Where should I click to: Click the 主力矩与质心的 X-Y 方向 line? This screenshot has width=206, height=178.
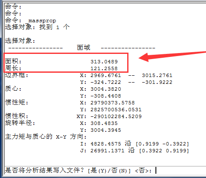coord(46,136)
